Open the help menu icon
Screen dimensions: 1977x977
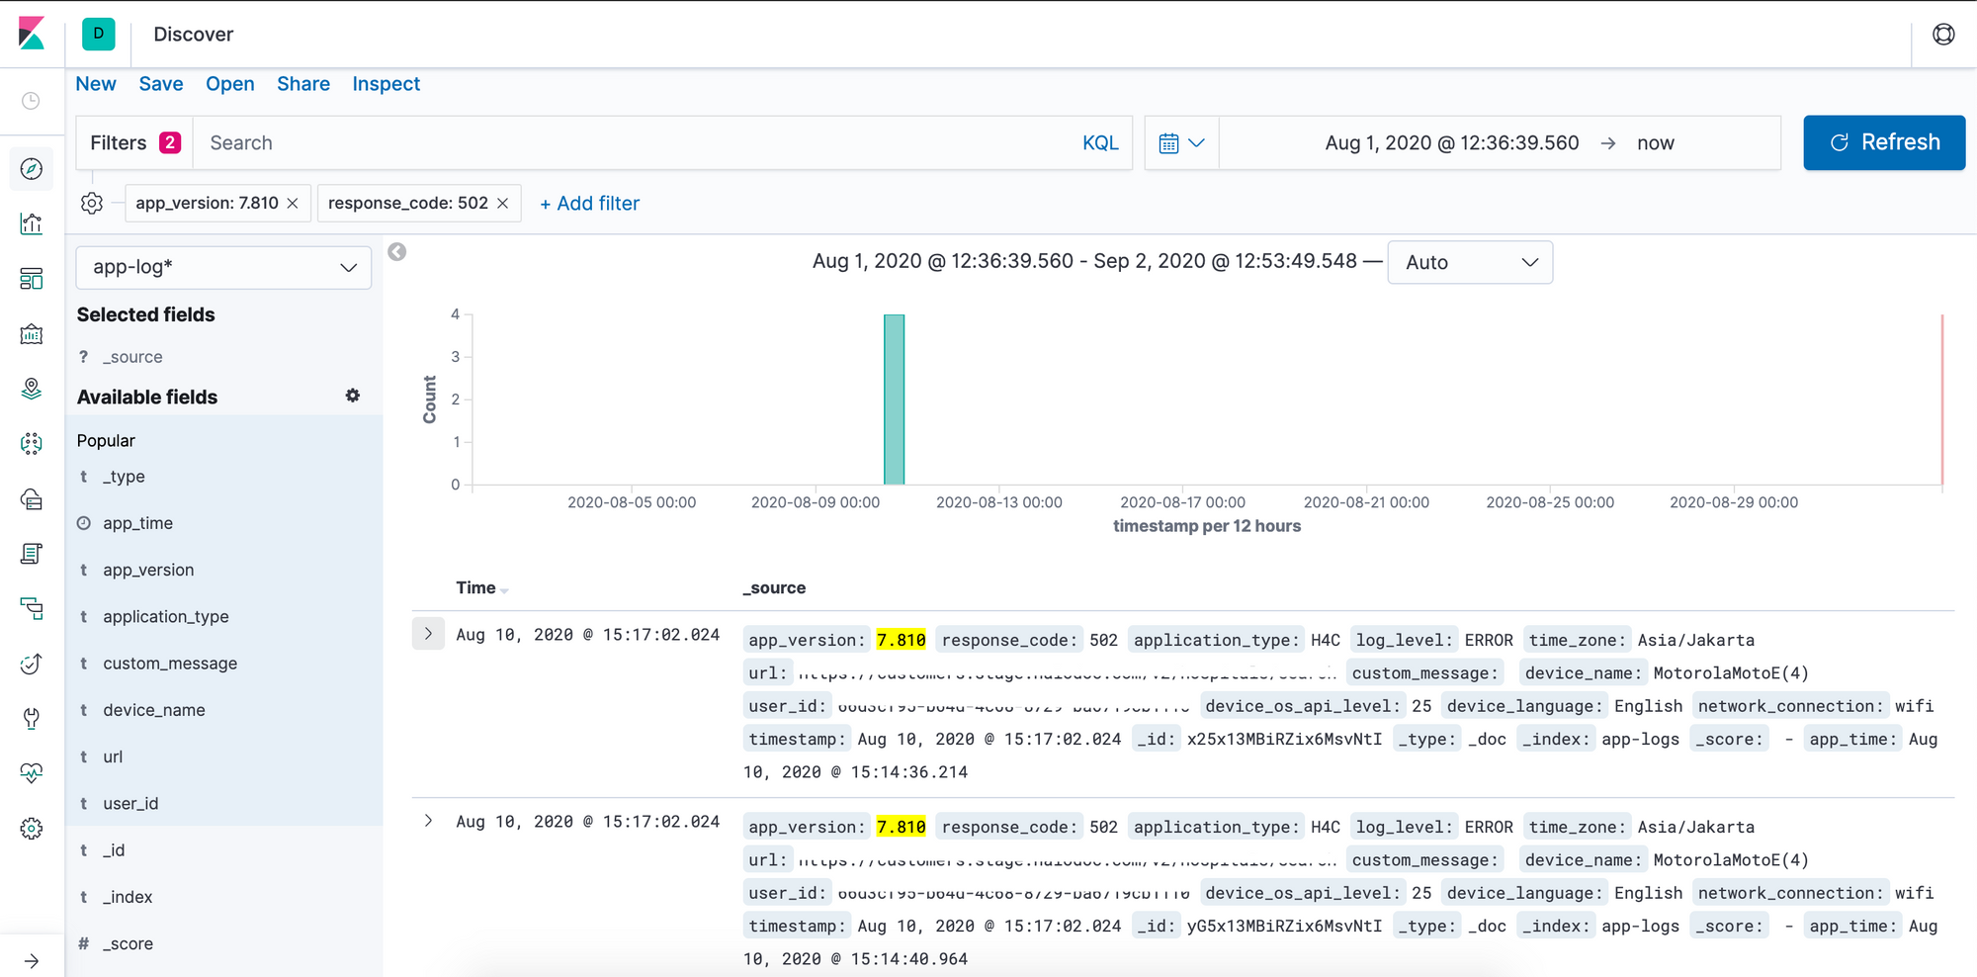[1943, 35]
